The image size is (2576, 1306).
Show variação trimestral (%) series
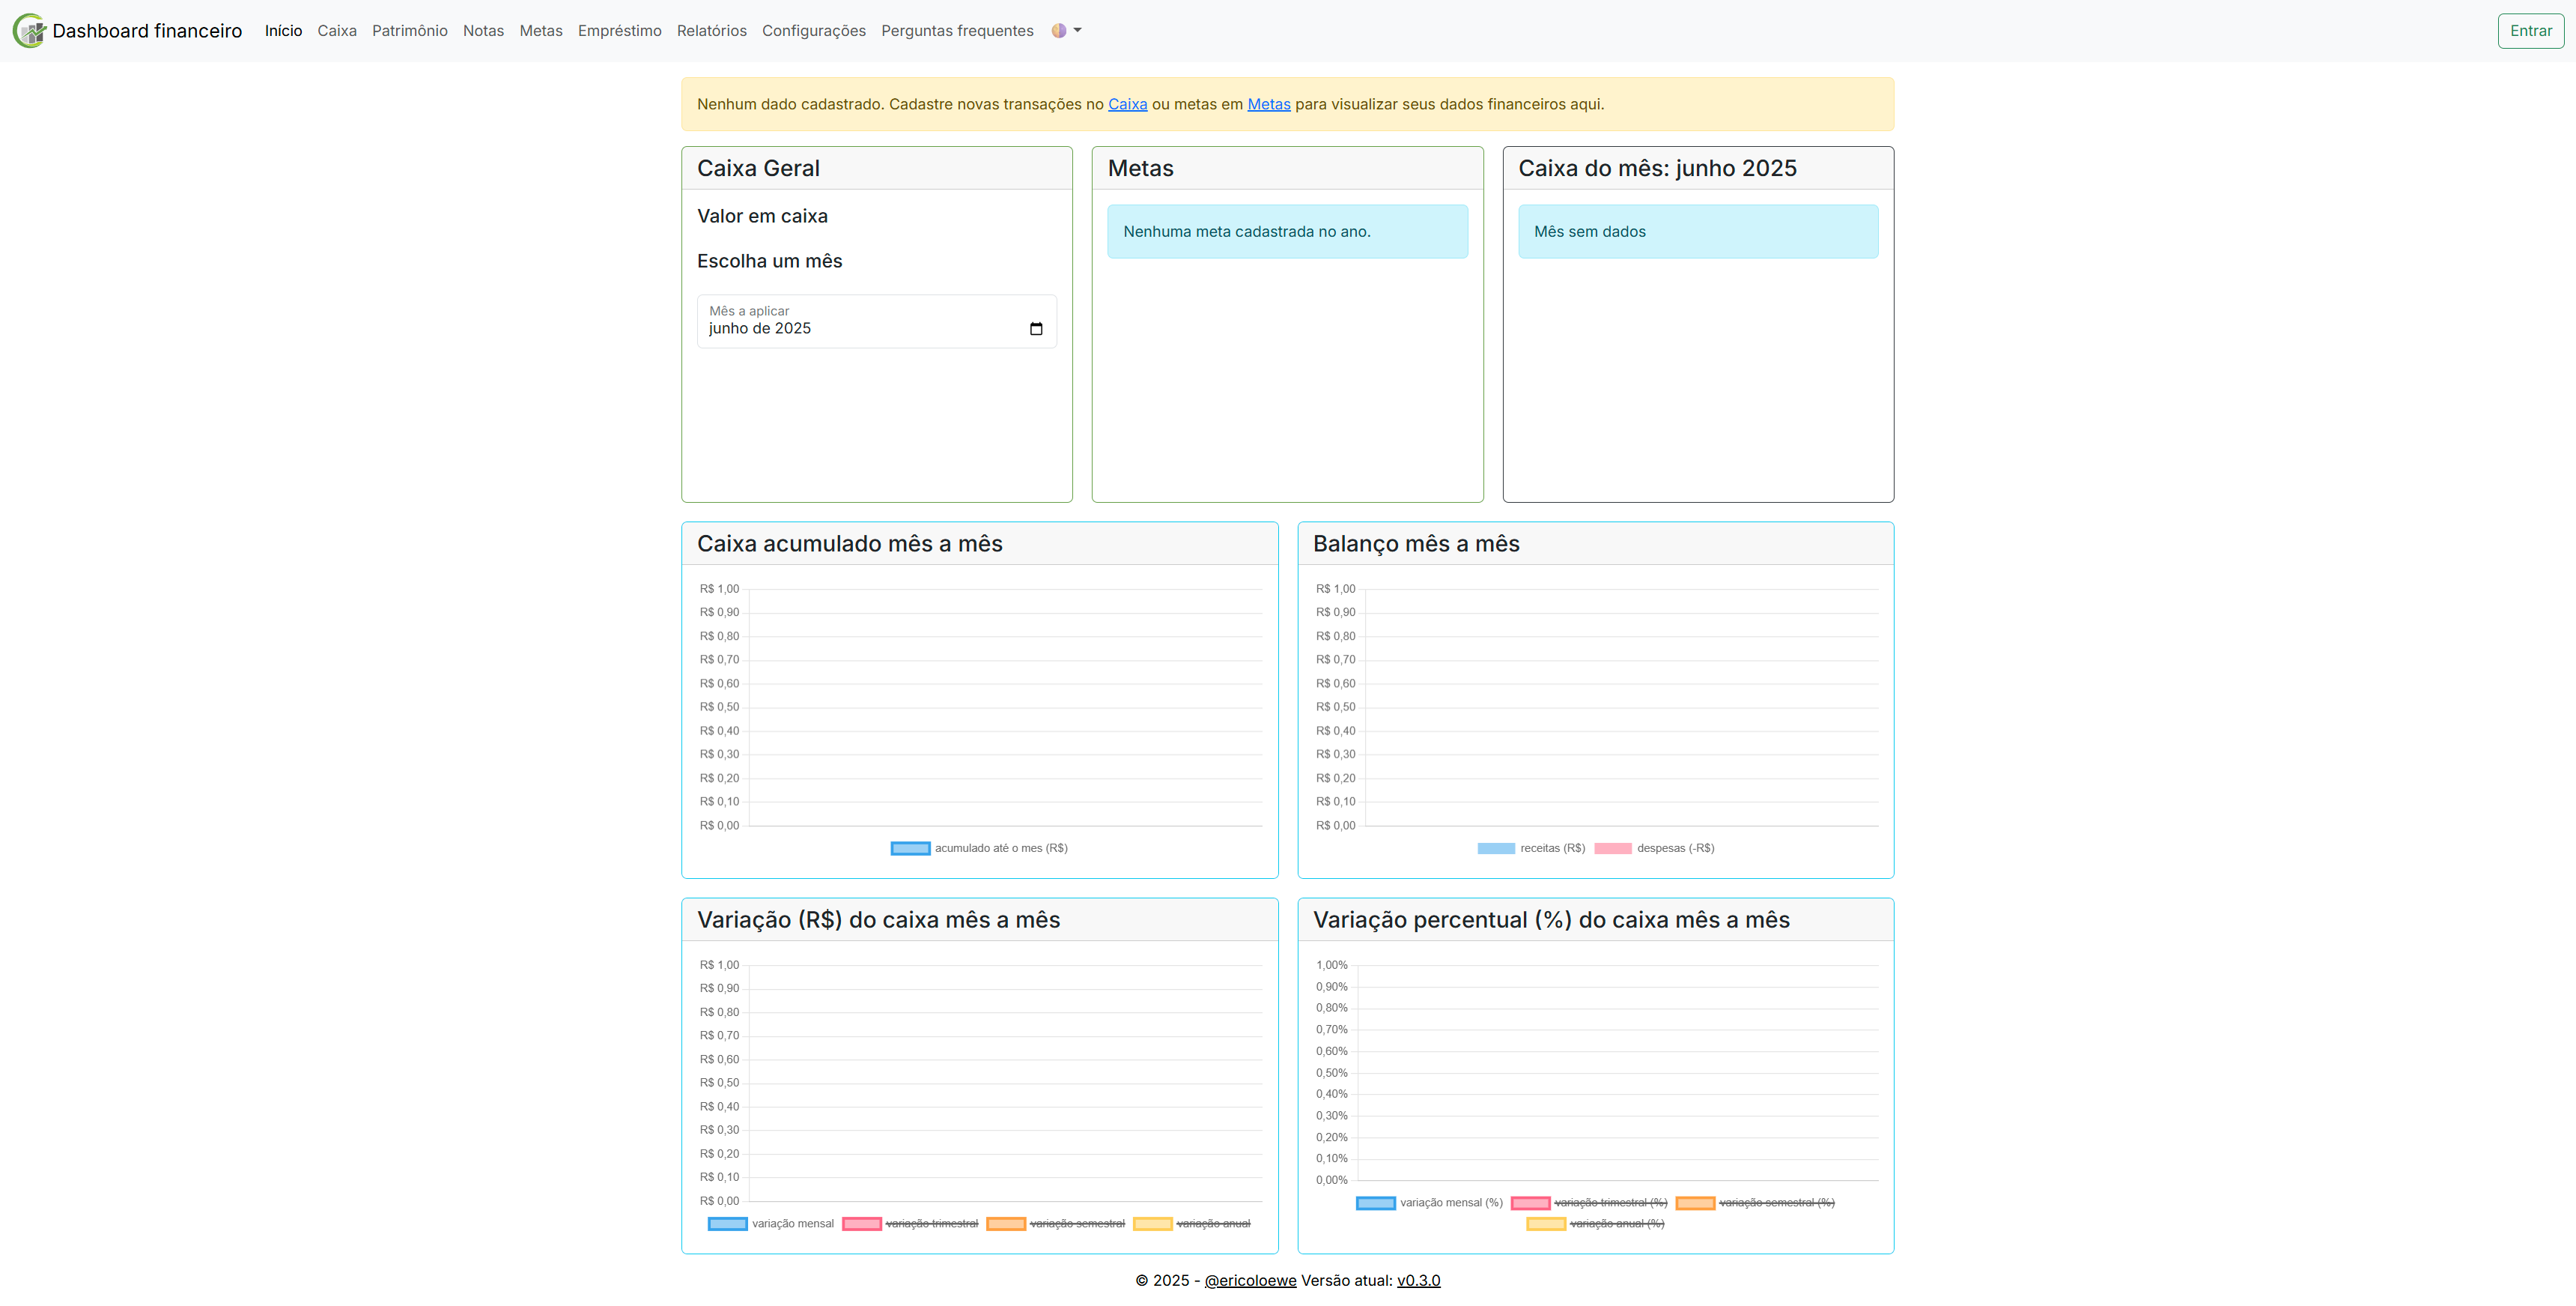click(x=1589, y=1203)
